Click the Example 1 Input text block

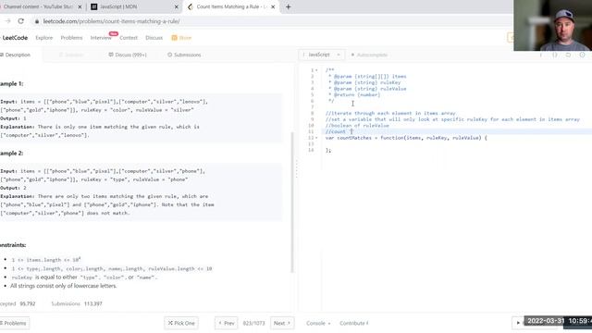105,105
